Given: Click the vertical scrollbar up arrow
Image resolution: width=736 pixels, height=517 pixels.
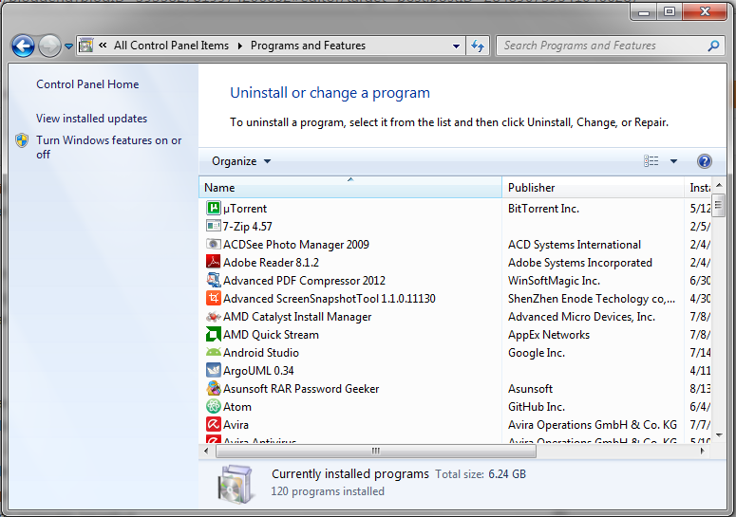Looking at the screenshot, I should pyautogui.click(x=719, y=186).
